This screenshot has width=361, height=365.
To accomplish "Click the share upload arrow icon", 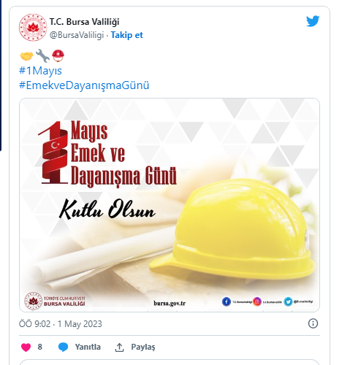I will (x=119, y=347).
